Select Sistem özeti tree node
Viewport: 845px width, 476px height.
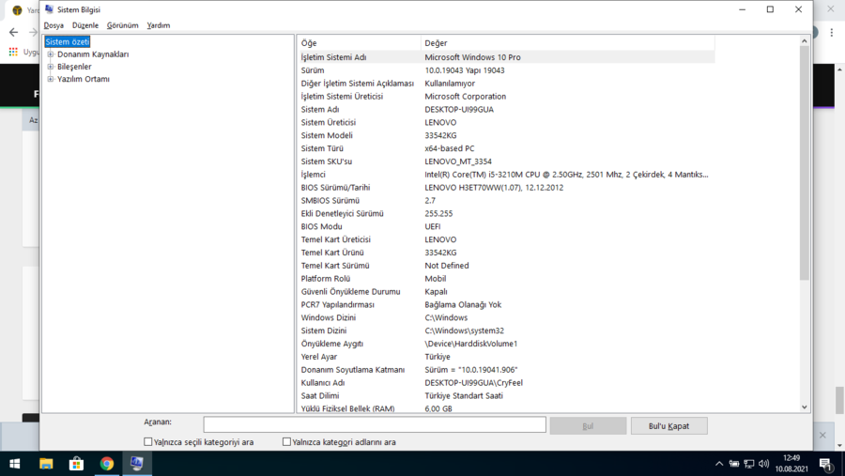click(68, 41)
